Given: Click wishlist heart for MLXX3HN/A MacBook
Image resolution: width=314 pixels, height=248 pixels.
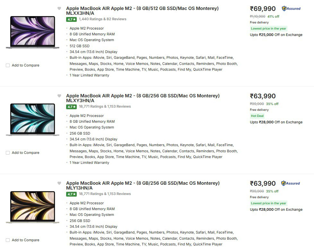Looking at the screenshot, I should 59,9.
